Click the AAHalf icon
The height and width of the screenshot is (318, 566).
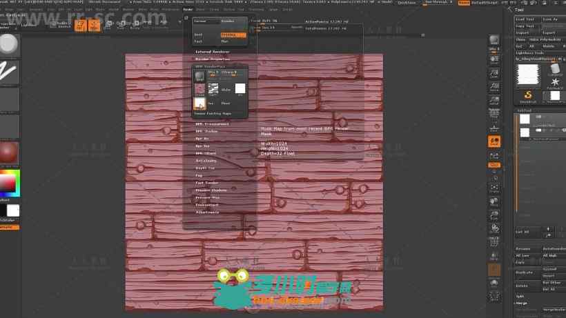pos(494,100)
